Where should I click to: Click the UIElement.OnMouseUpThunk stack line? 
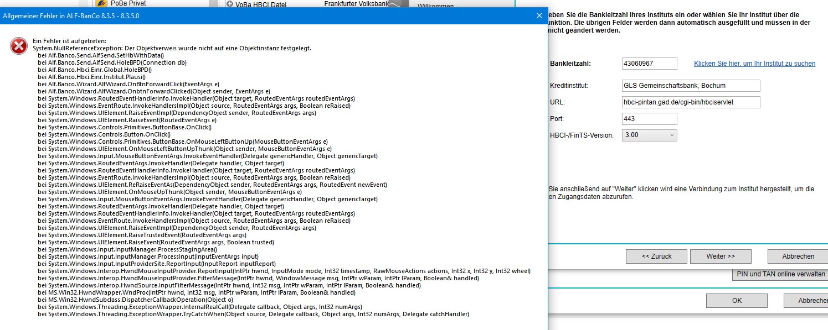pyautogui.click(x=171, y=192)
